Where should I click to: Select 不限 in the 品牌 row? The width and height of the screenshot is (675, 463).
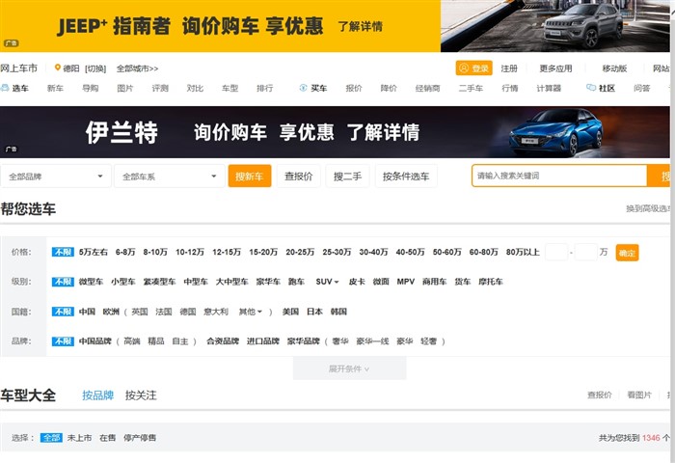point(63,341)
